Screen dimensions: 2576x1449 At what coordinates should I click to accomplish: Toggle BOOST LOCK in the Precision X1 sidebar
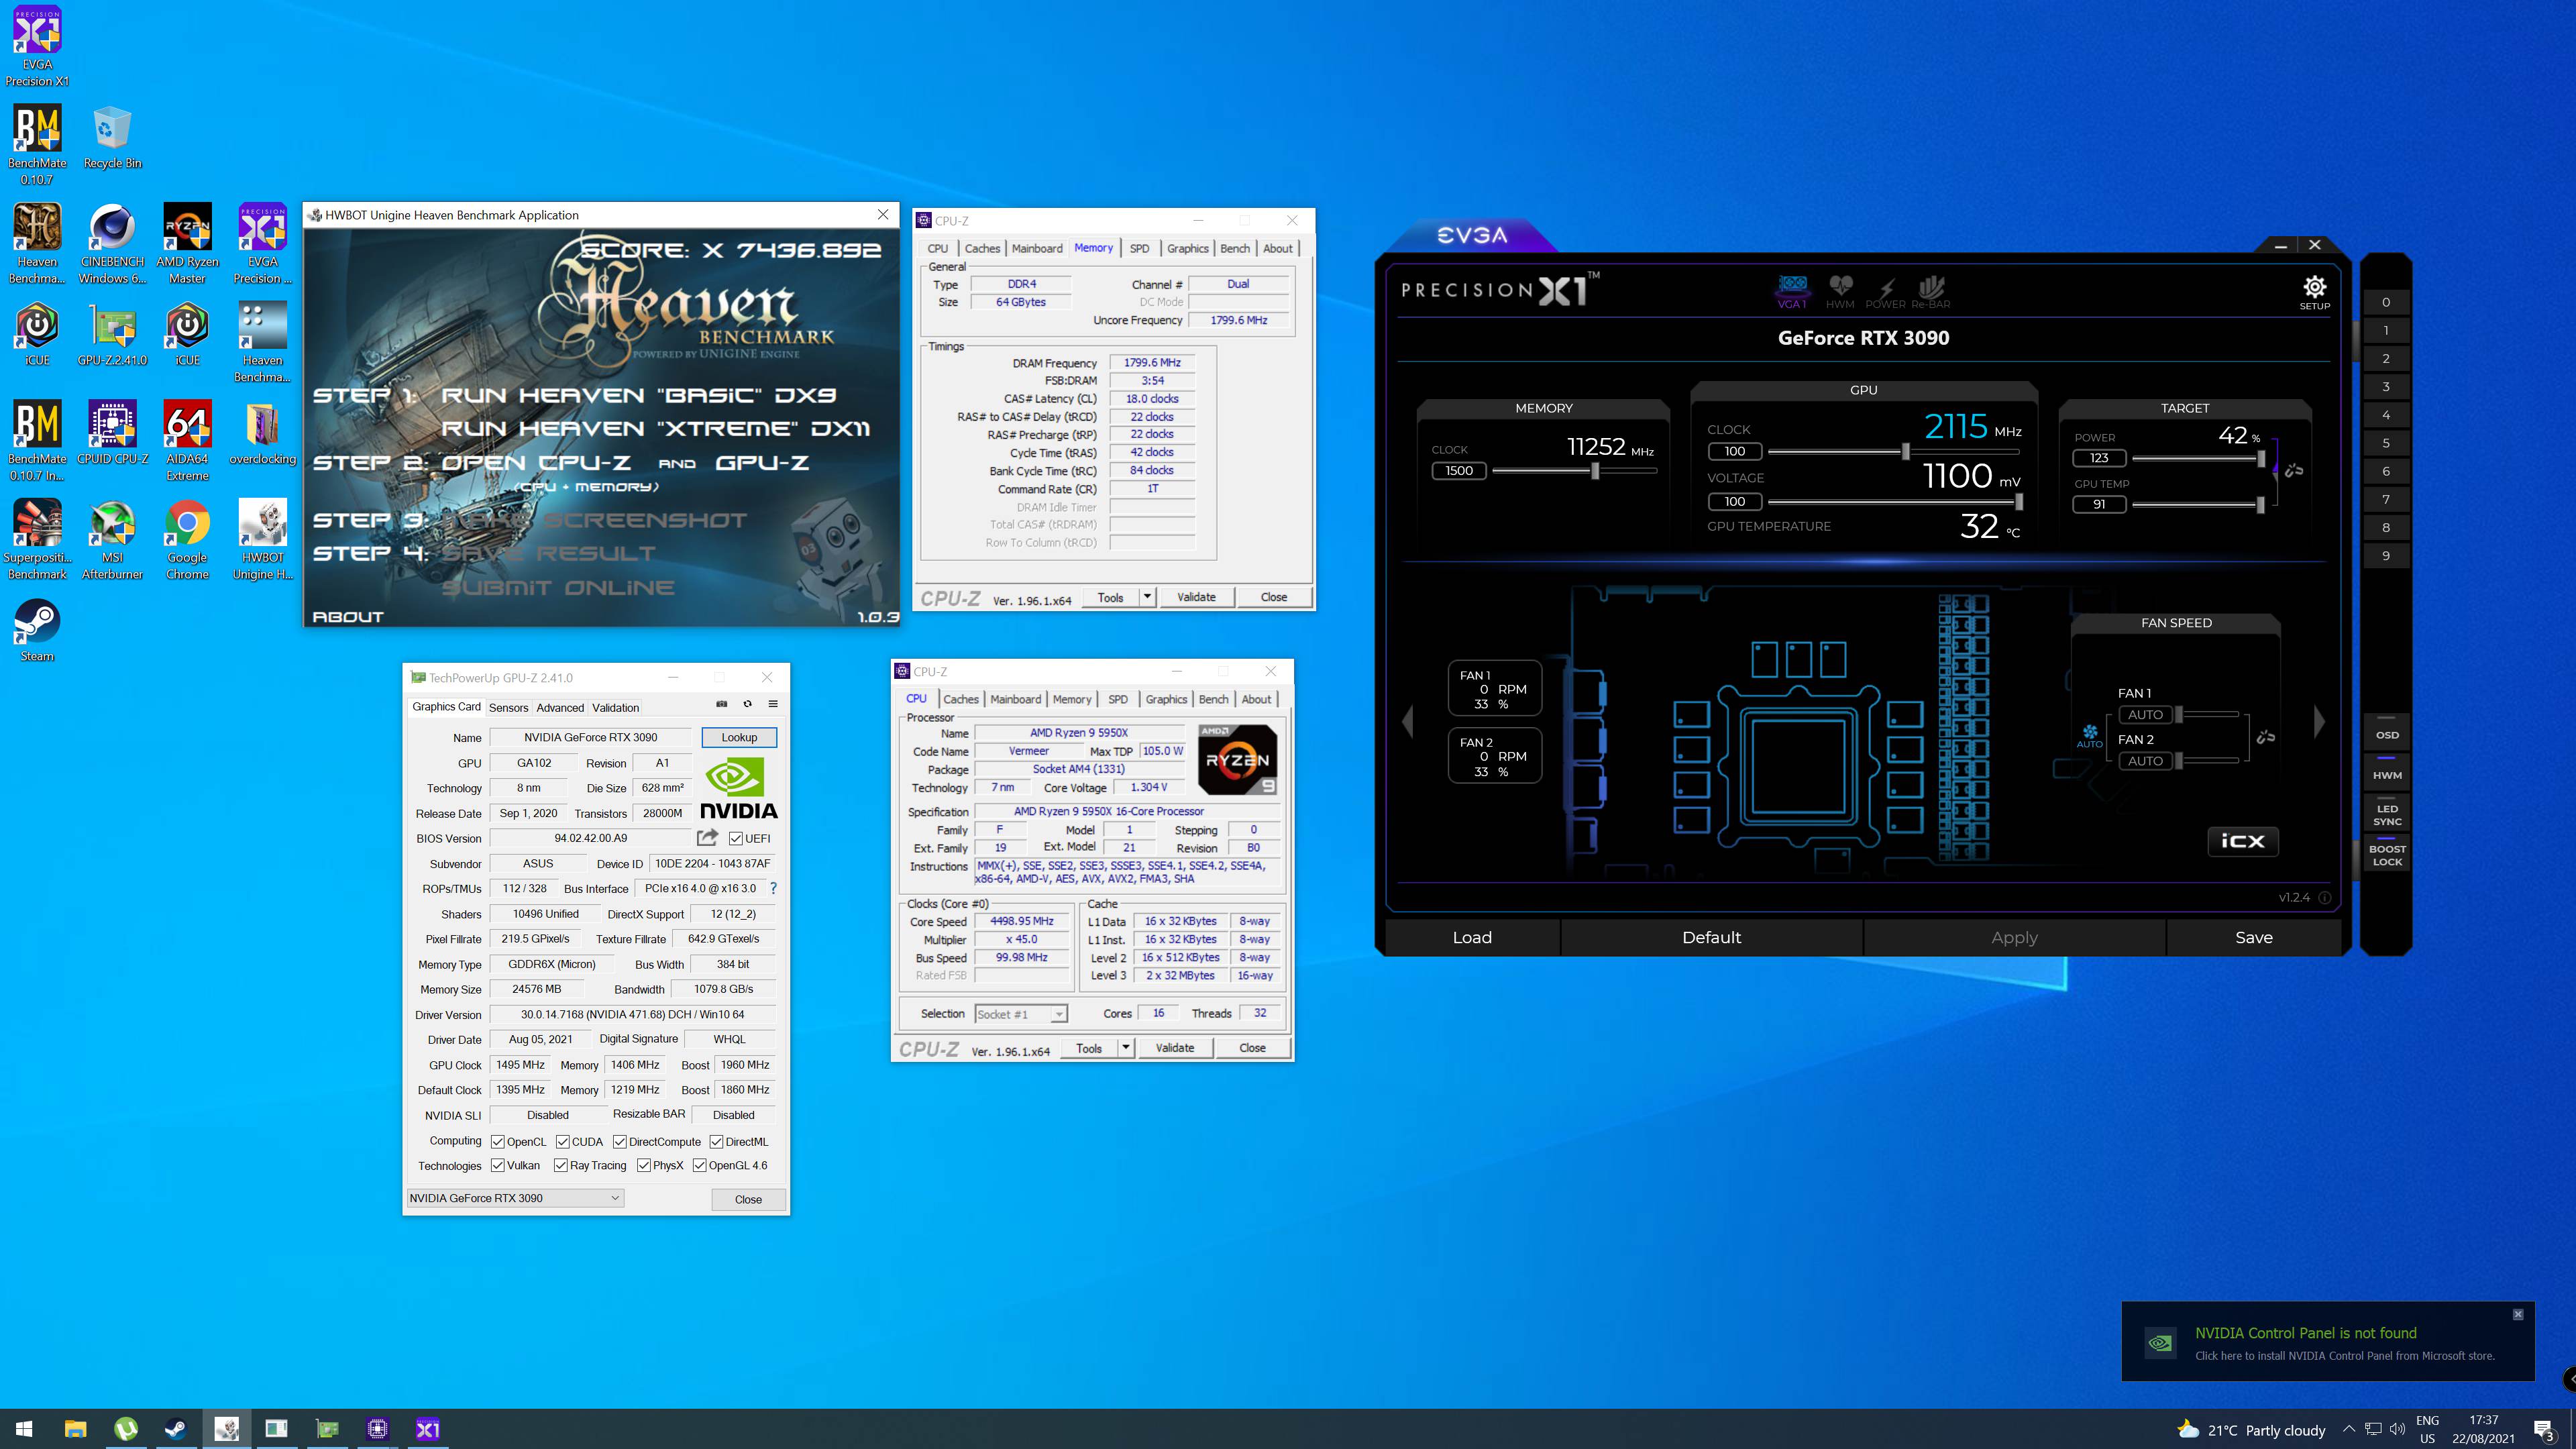click(2387, 853)
